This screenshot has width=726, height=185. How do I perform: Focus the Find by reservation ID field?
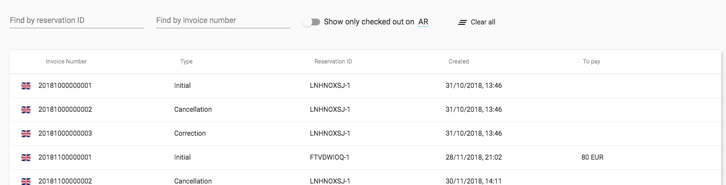(x=77, y=21)
